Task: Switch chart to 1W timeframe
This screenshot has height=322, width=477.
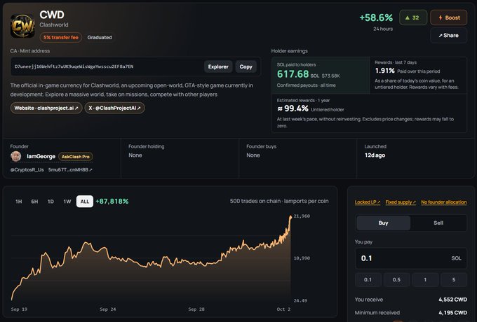Action: [67, 202]
